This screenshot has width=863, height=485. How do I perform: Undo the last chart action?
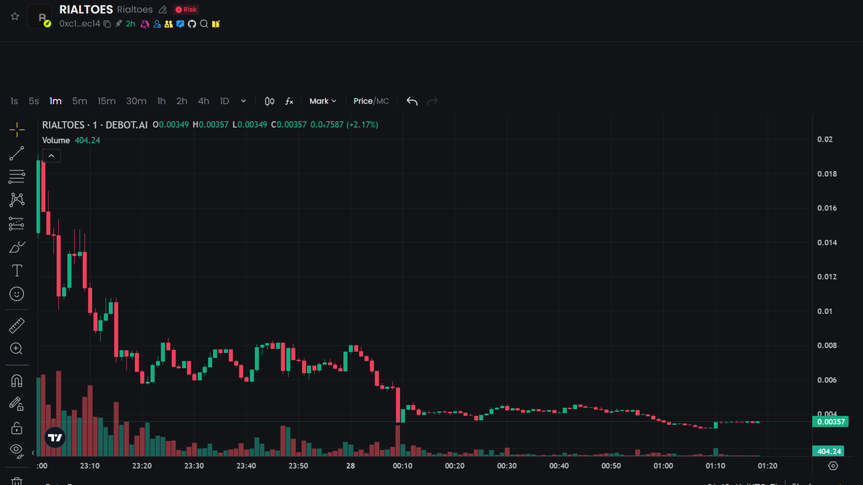click(x=412, y=101)
